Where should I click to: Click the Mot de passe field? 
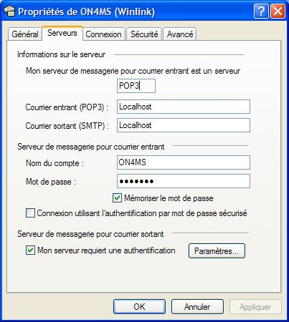click(184, 181)
